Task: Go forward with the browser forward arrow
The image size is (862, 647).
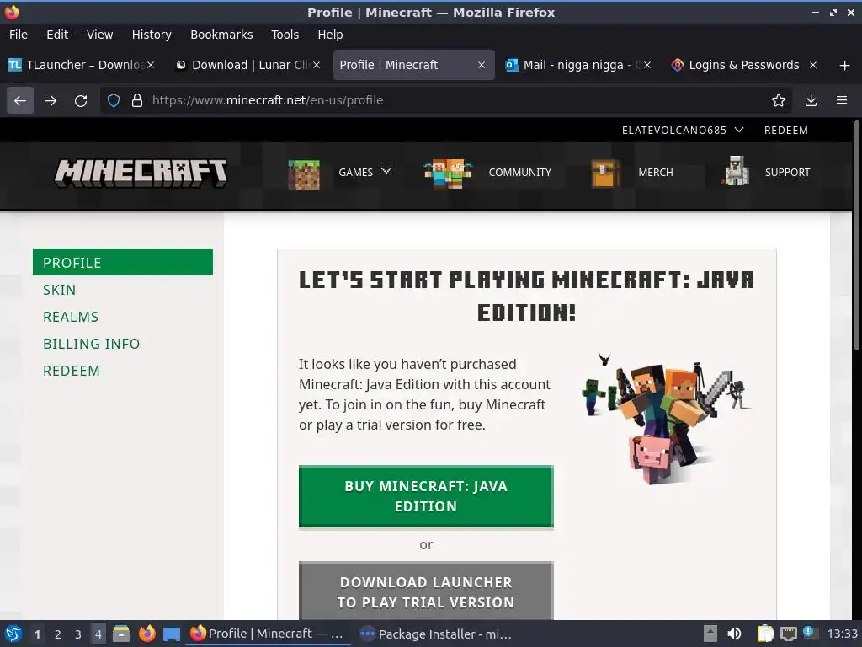Action: click(50, 100)
